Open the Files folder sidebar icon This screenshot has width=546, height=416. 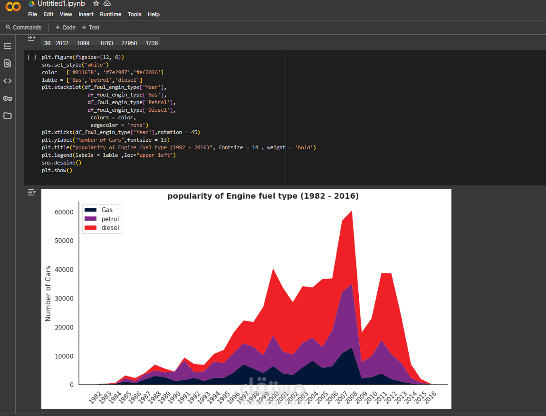point(8,116)
